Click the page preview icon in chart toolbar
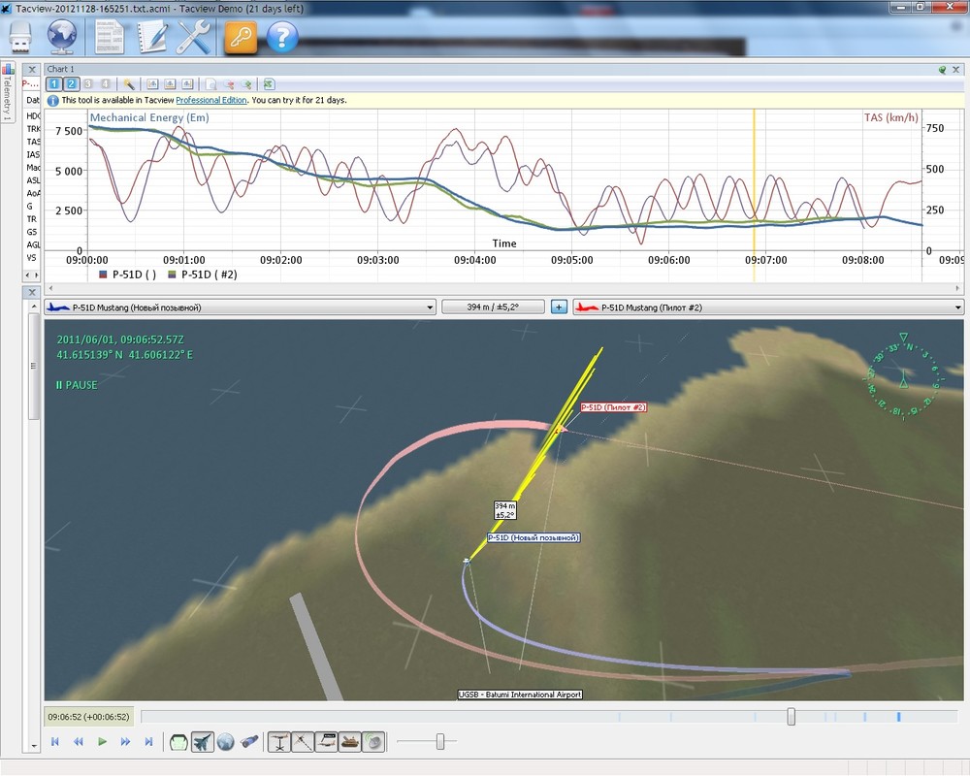The image size is (970, 776). pos(210,84)
